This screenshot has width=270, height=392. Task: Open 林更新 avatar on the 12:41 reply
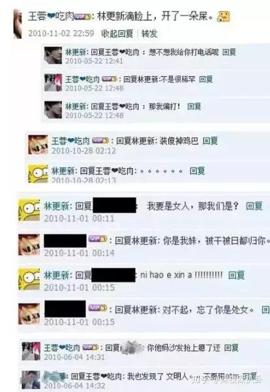click(x=53, y=55)
